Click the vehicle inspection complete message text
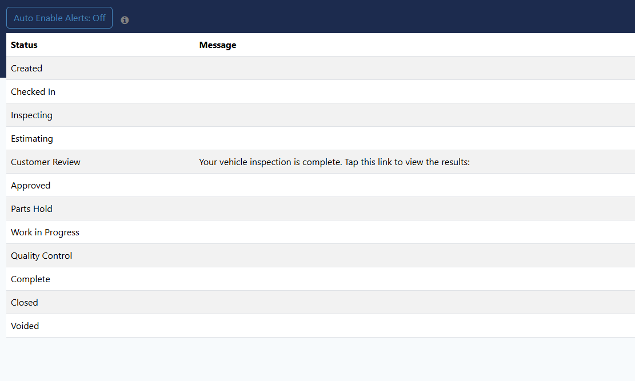635x381 pixels. (334, 162)
